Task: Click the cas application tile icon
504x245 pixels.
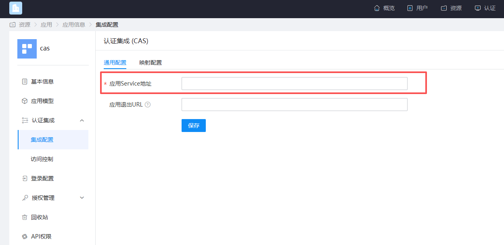Action: point(27,49)
